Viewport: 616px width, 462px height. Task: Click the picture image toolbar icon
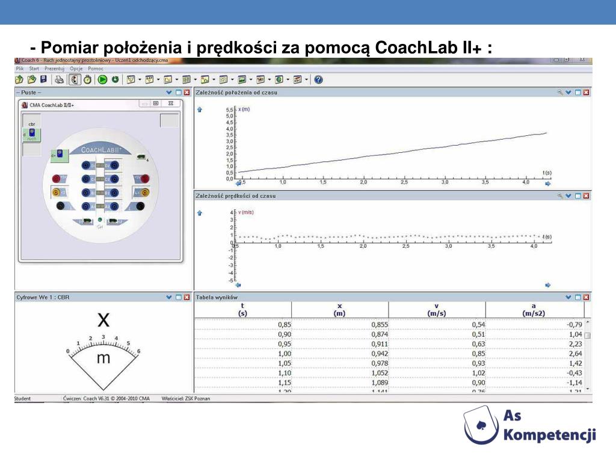242,80
